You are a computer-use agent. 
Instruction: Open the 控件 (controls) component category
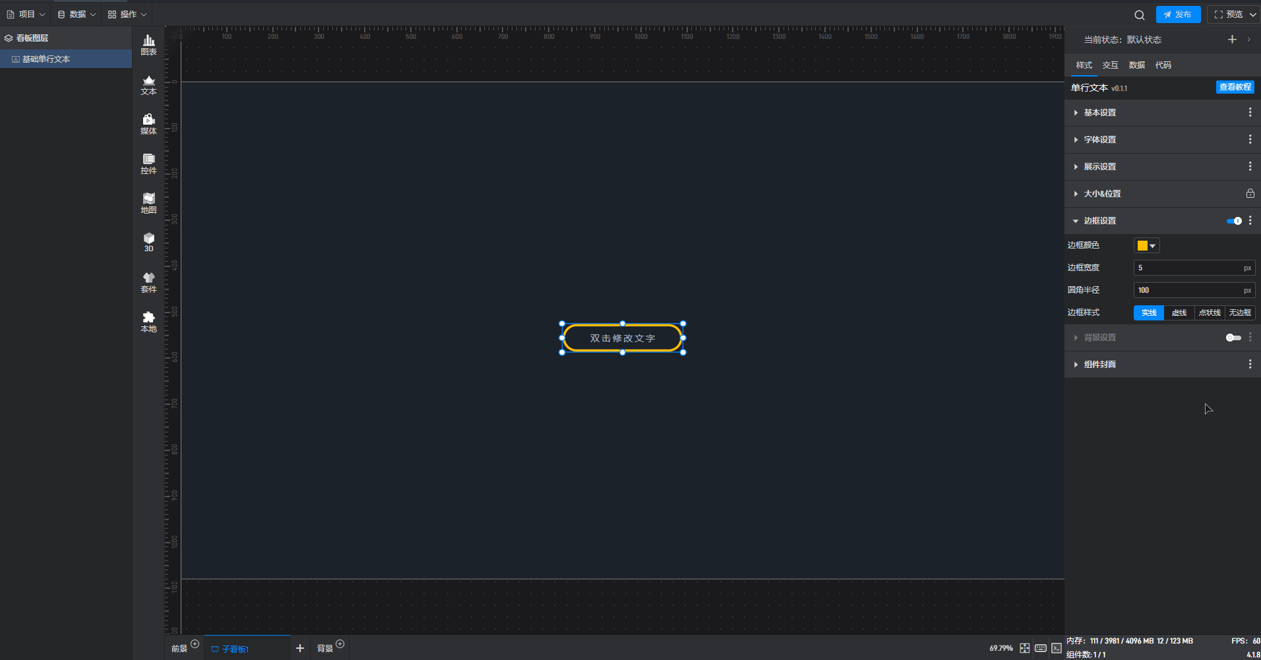point(149,164)
